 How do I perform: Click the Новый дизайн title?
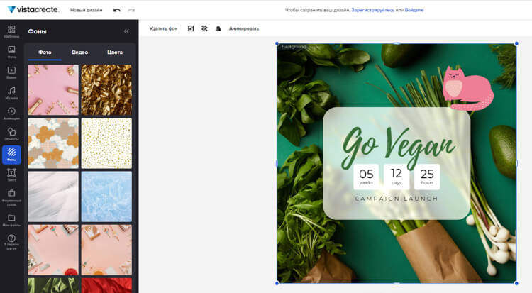pyautogui.click(x=86, y=10)
